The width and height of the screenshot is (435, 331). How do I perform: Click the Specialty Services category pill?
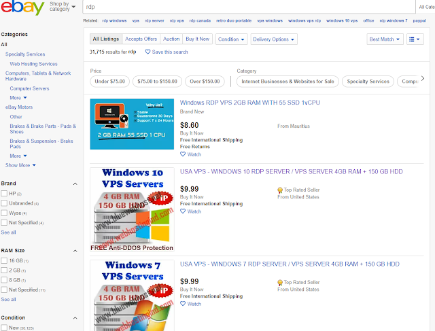368,82
